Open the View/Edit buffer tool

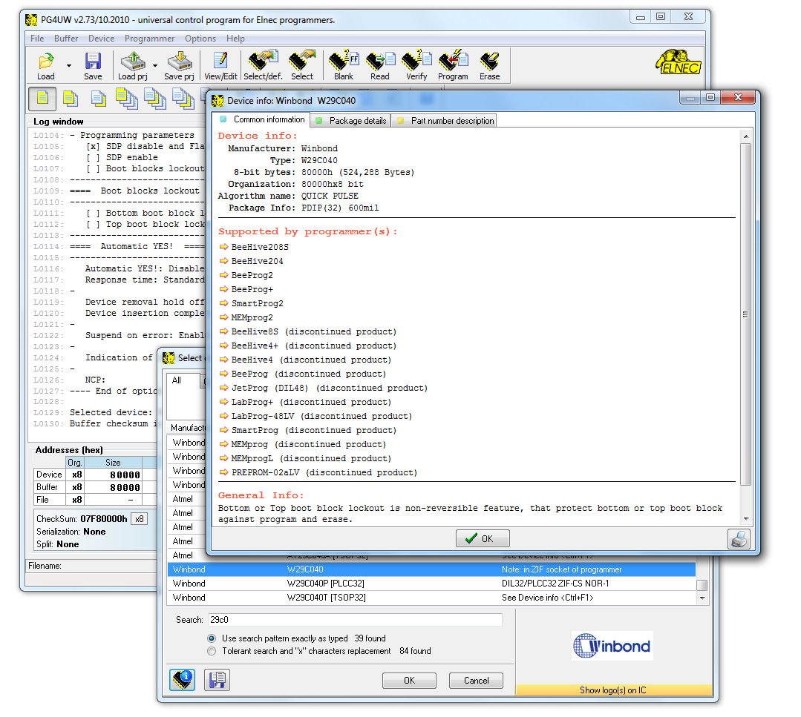(220, 66)
